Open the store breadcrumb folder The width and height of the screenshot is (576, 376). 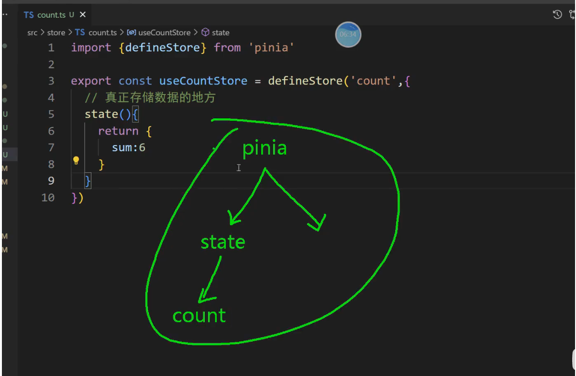(x=56, y=32)
